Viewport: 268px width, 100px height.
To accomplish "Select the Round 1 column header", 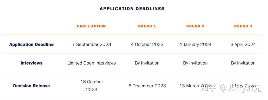I will click(147, 26).
